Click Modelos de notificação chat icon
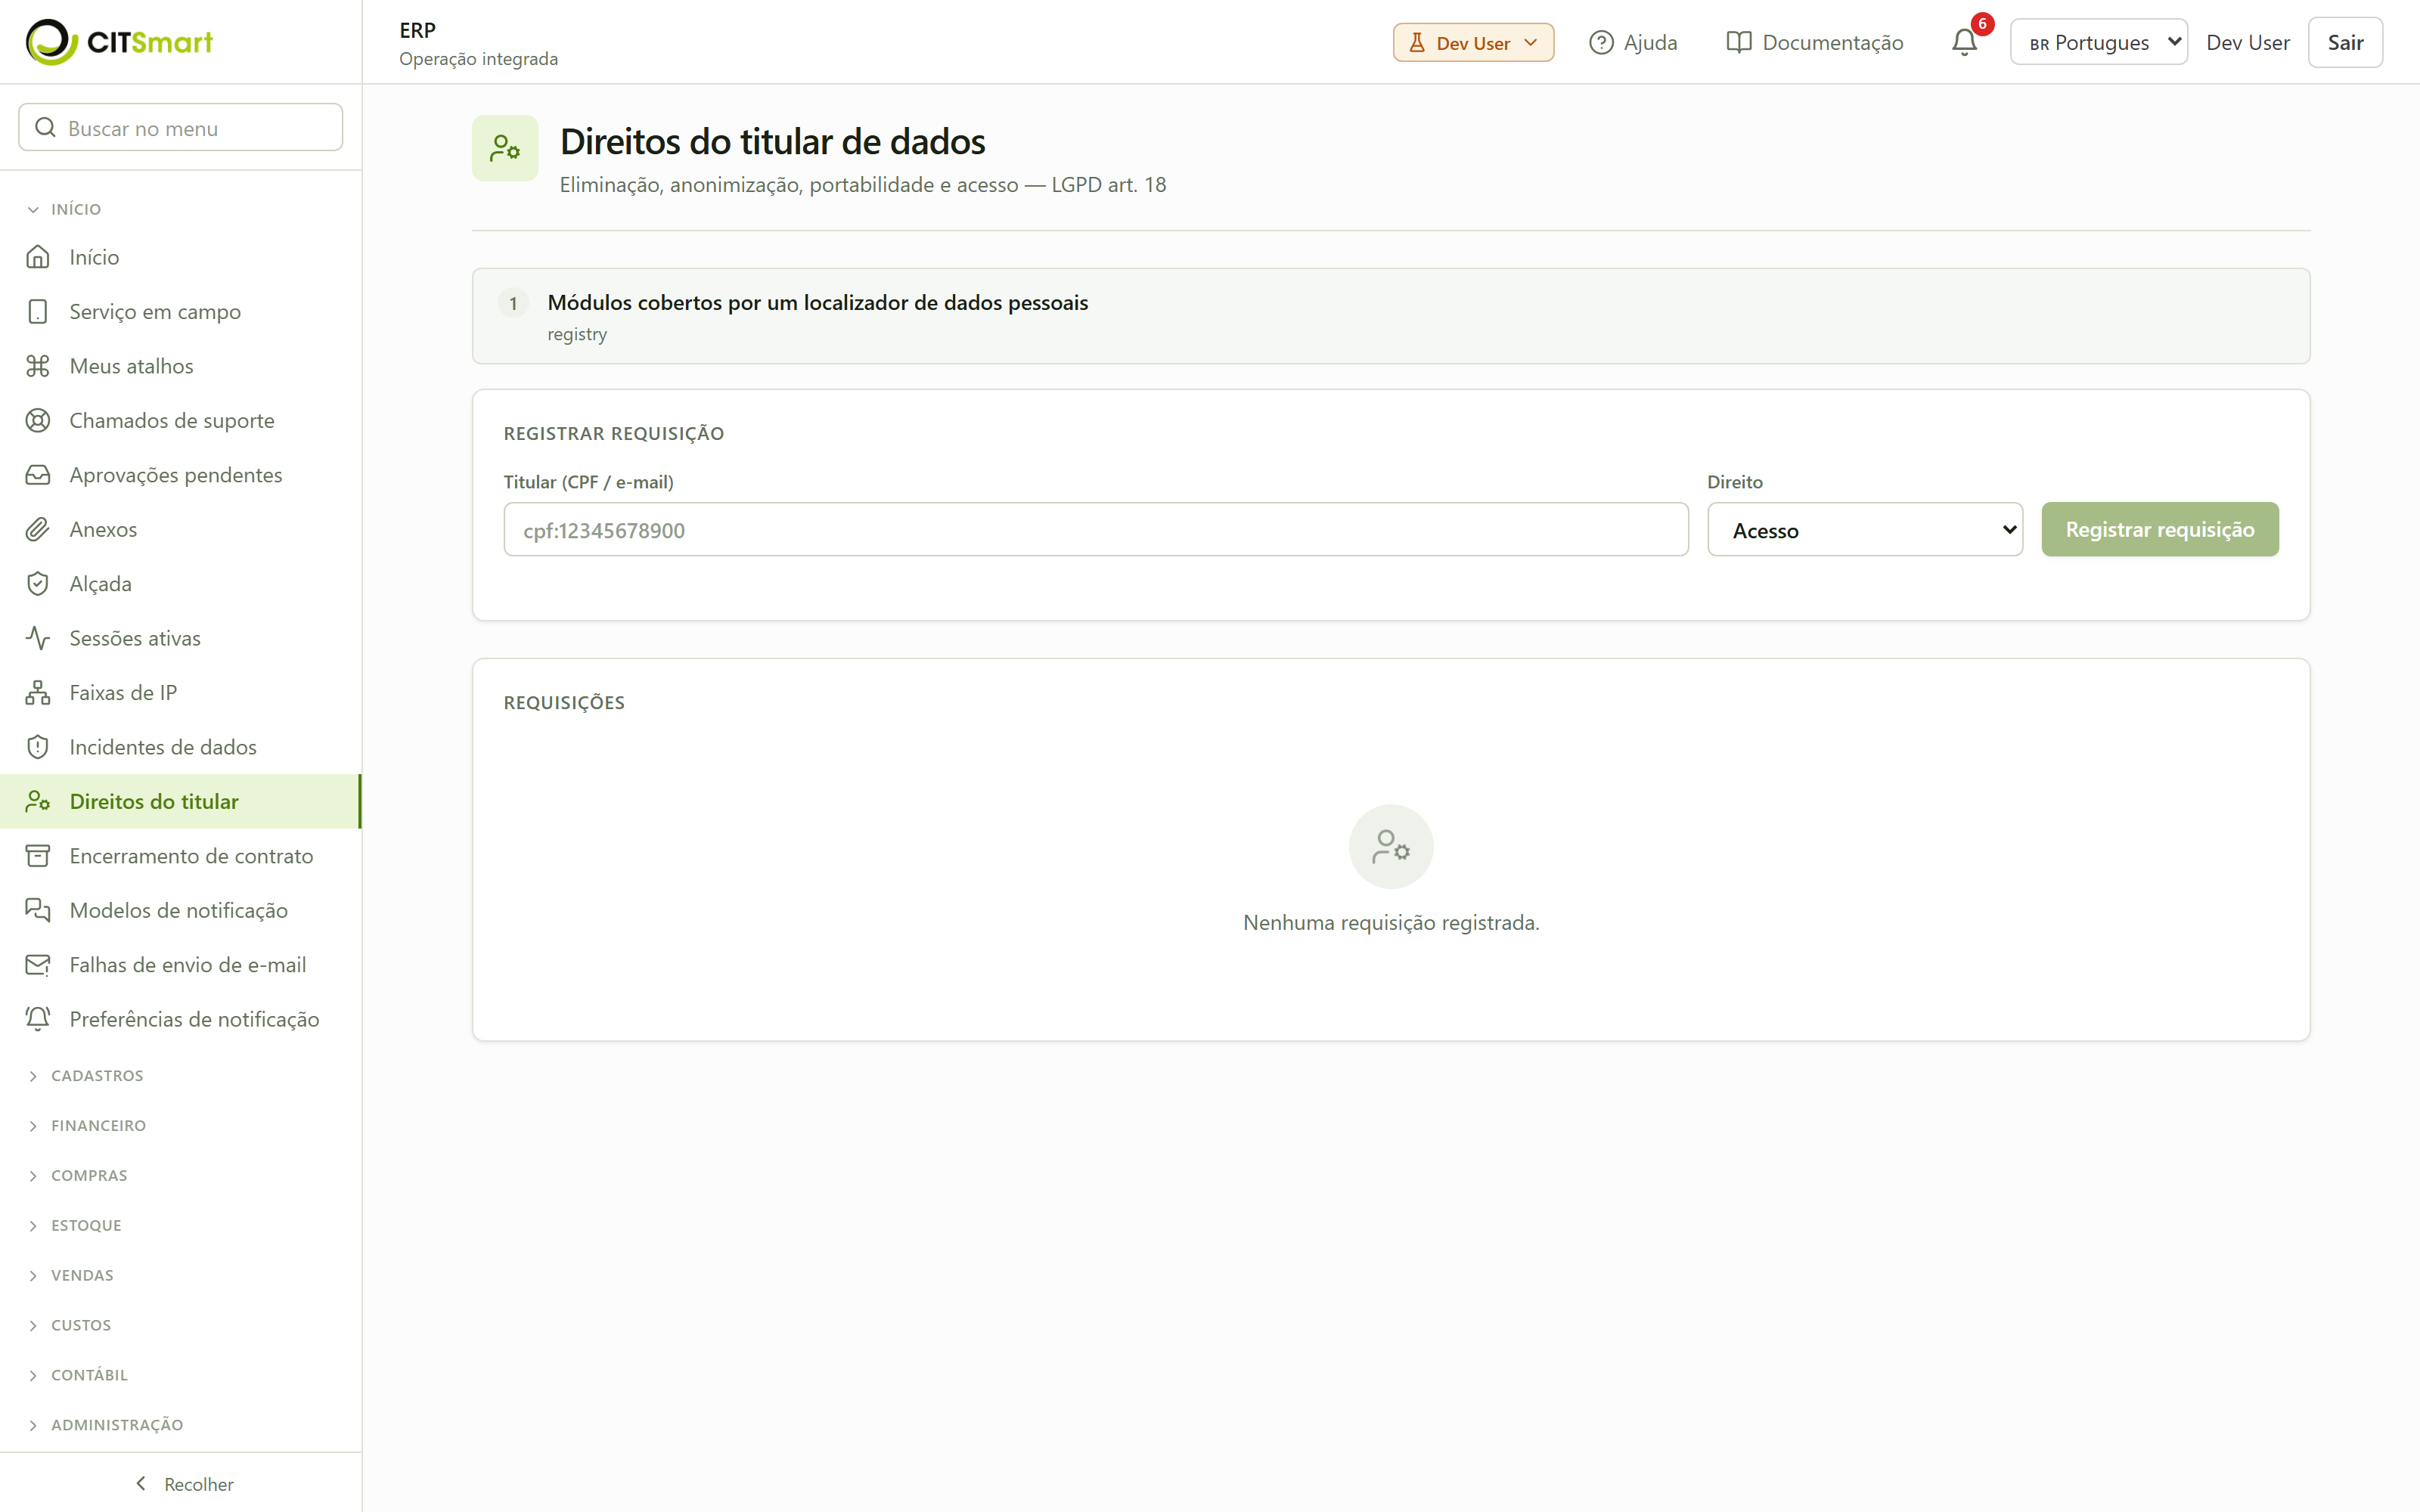 [x=38, y=910]
